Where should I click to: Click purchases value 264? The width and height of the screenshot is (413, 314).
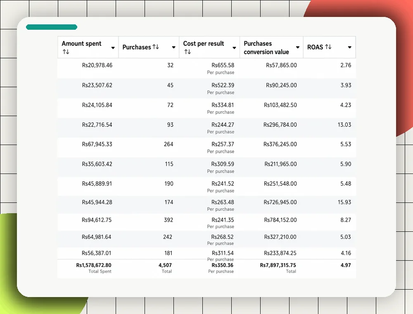[x=169, y=144]
